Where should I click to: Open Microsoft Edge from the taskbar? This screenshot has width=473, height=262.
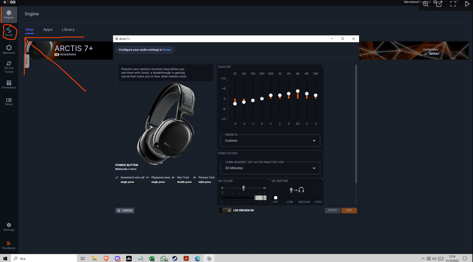tap(198, 258)
